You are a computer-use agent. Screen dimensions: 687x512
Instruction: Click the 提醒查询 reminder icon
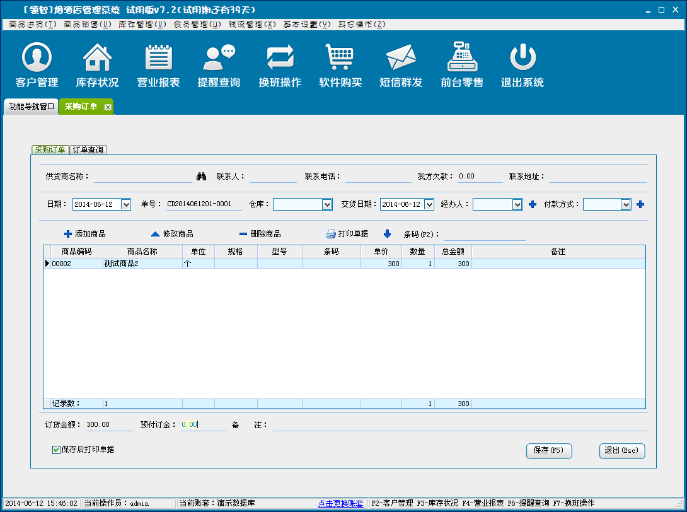coord(219,59)
